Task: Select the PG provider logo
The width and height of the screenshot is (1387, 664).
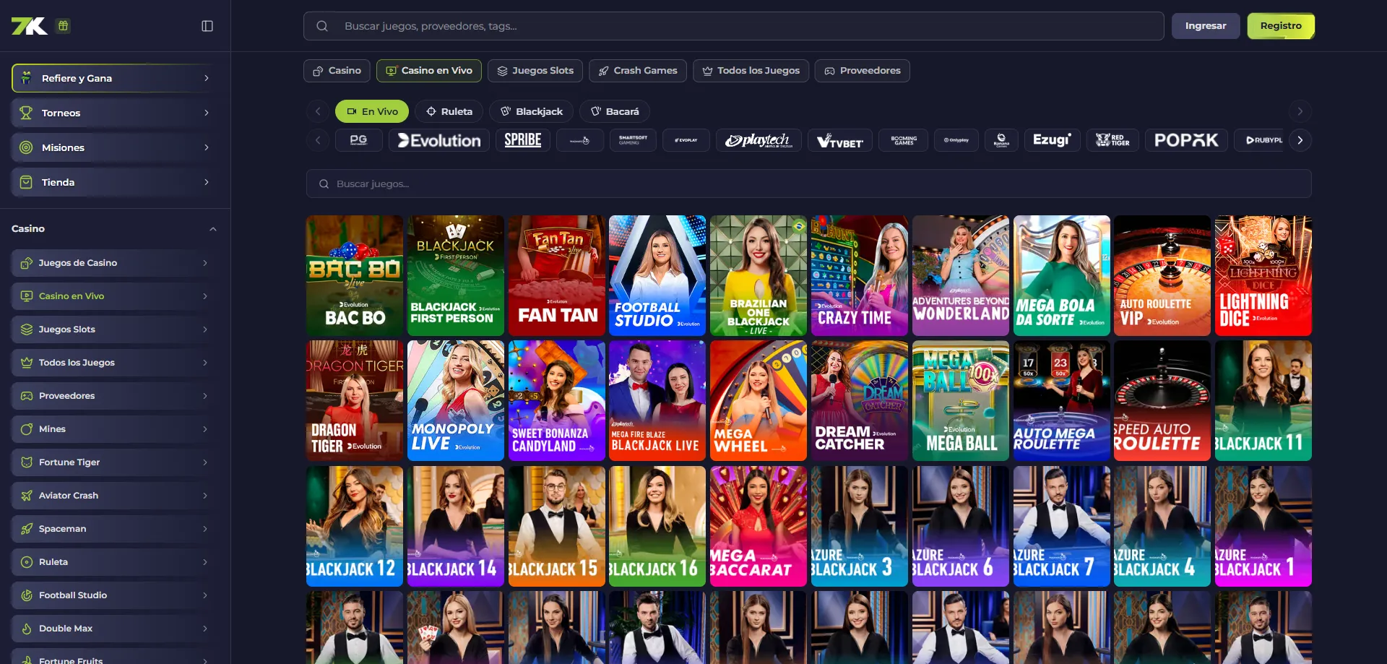Action: tap(358, 140)
